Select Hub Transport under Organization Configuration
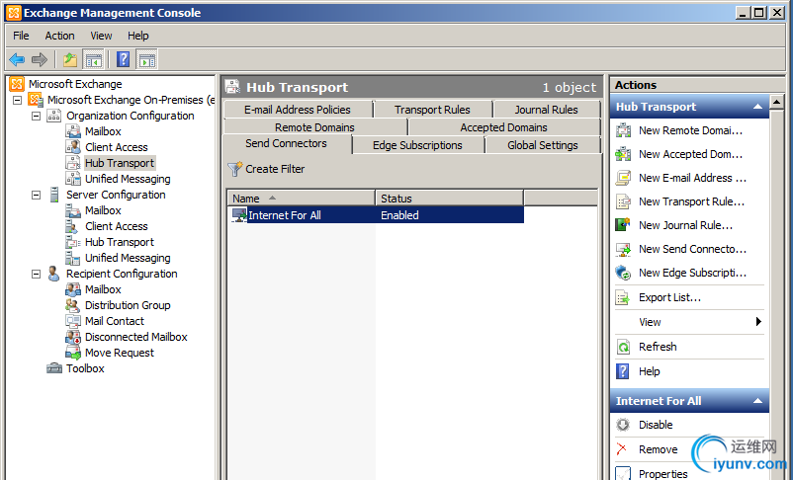 (120, 163)
